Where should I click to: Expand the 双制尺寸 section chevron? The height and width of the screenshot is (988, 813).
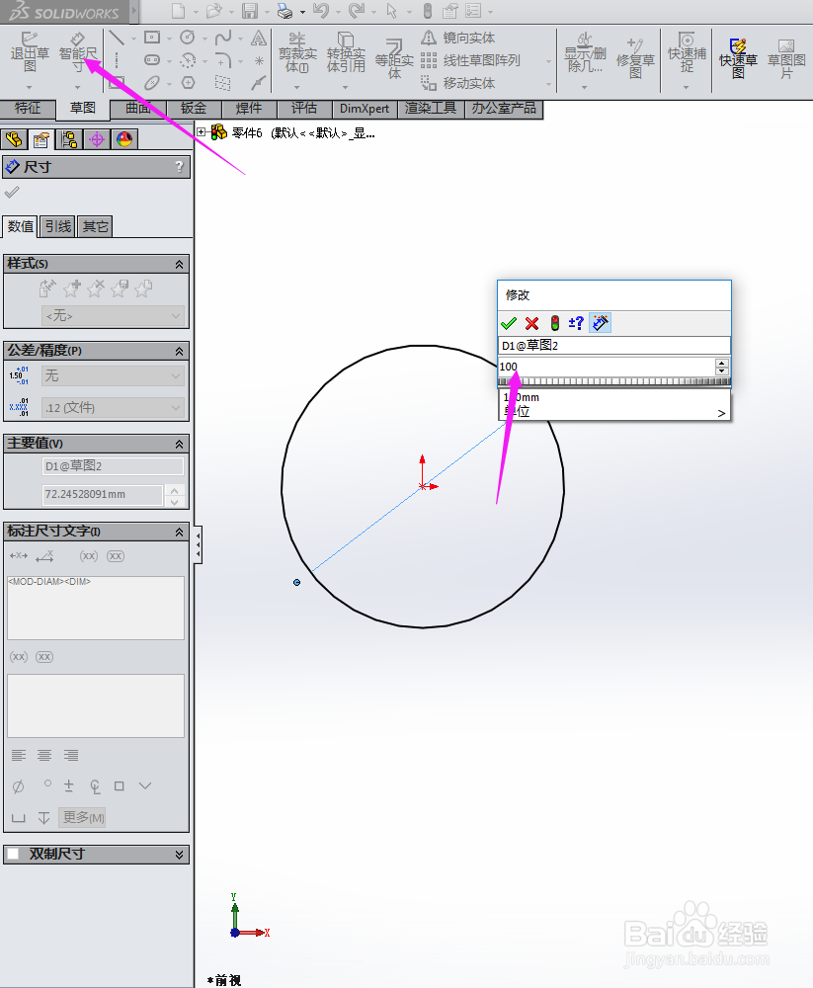click(x=179, y=854)
